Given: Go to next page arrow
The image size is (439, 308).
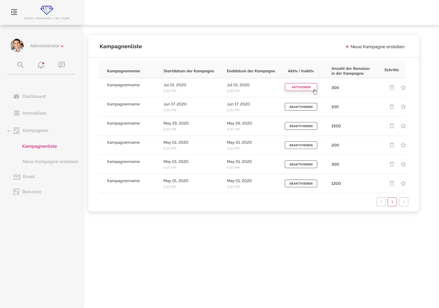Looking at the screenshot, I should click(x=403, y=202).
